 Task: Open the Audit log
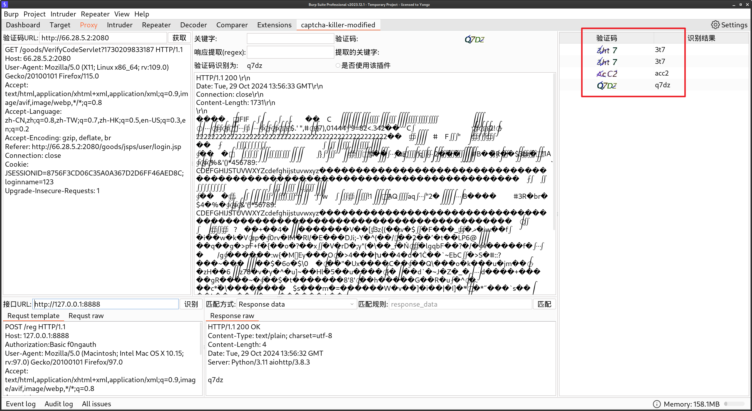59,404
